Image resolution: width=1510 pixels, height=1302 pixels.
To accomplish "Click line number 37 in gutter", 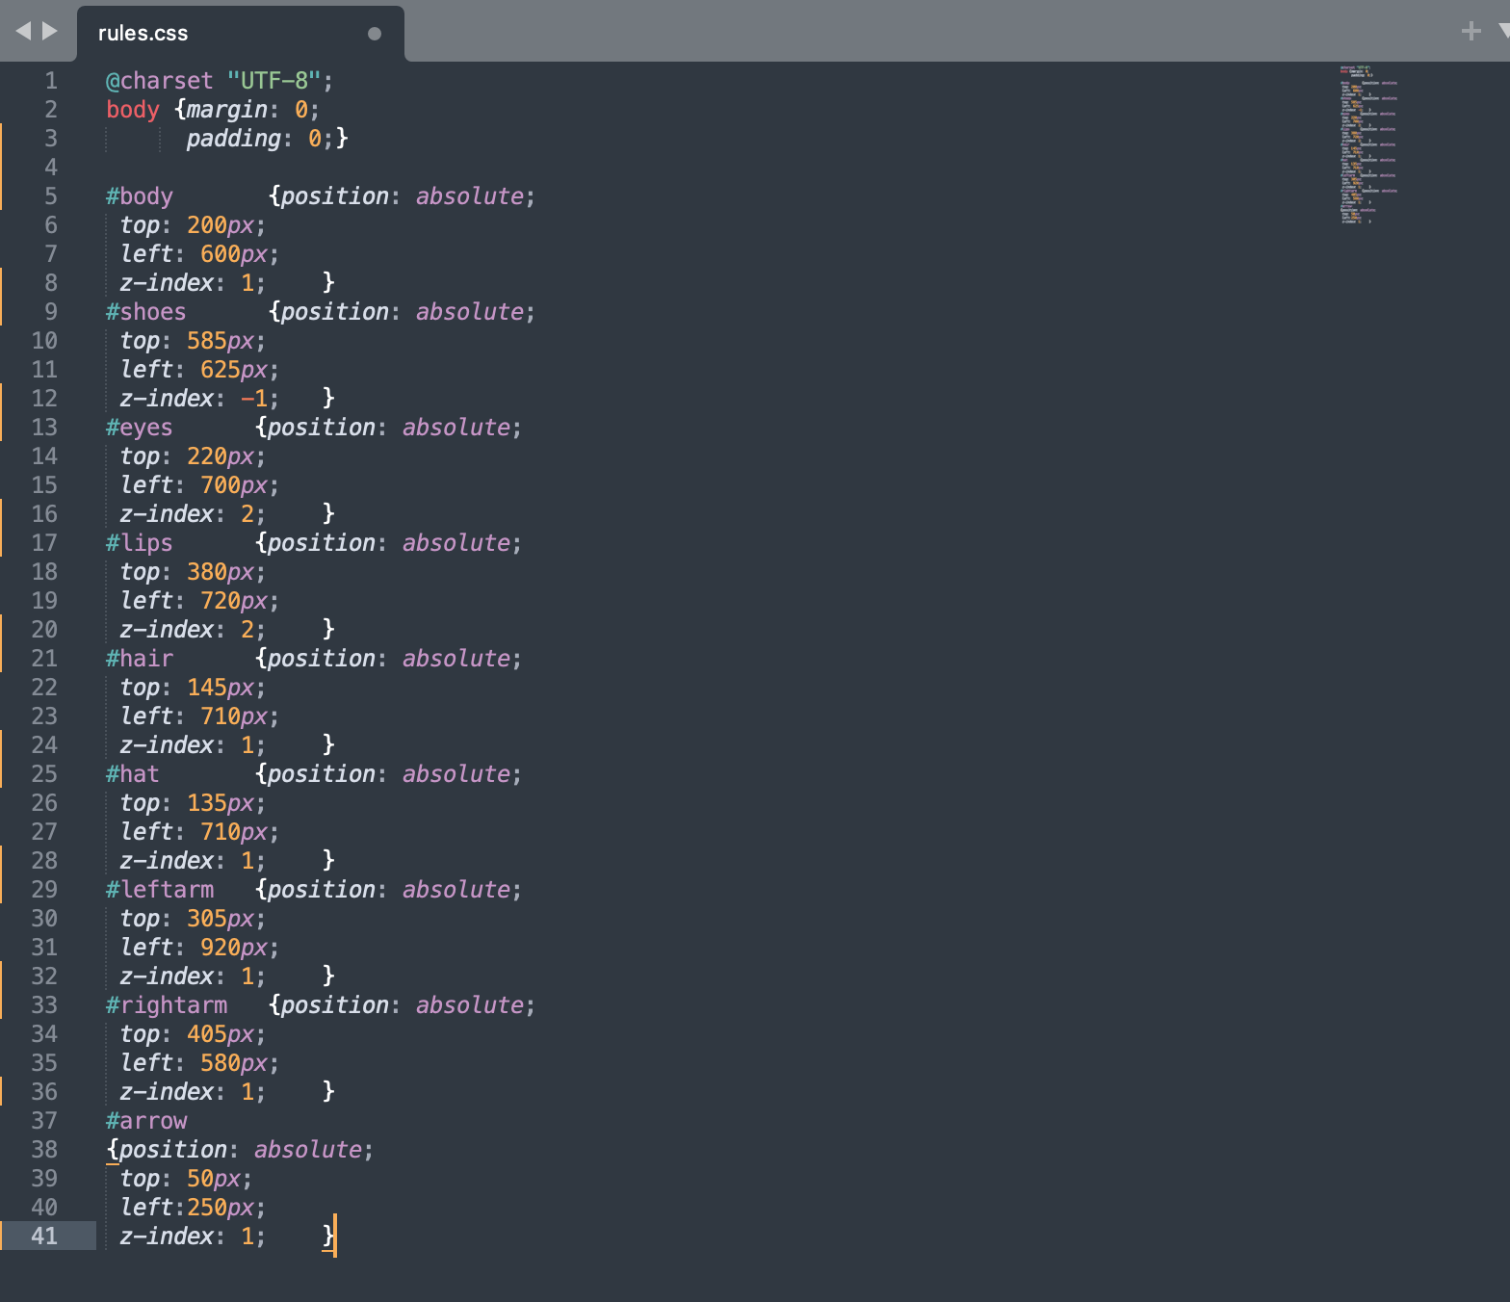I will [x=44, y=1121].
